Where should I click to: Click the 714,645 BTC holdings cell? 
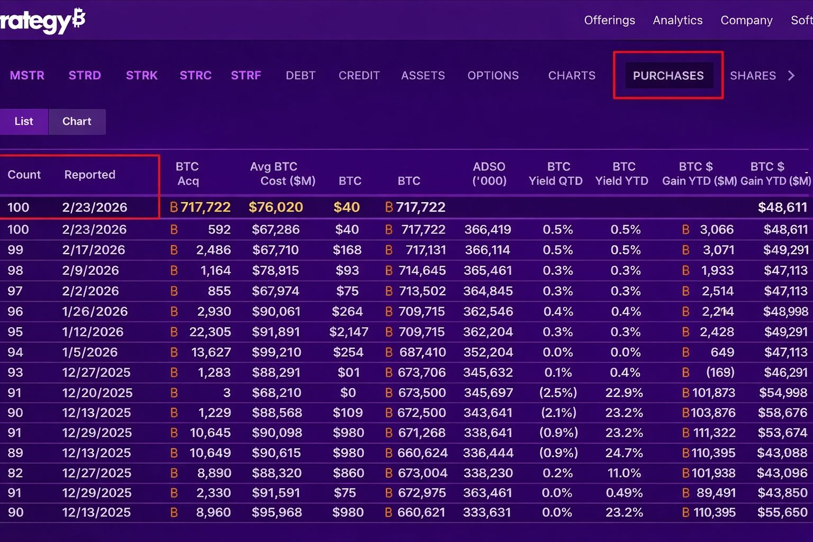click(422, 270)
